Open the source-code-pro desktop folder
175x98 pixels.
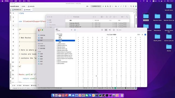point(169,38)
